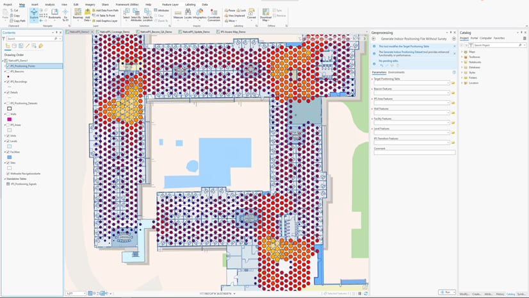
Task: Toggle IPS_Beacons layer visibility checkbox
Action: pyautogui.click(x=8, y=72)
